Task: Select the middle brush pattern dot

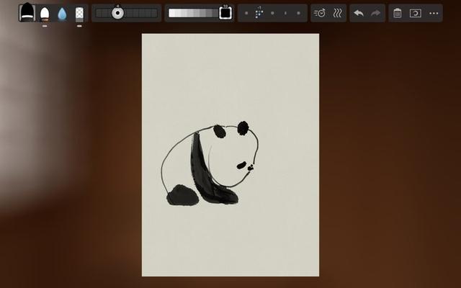Action: (x=272, y=13)
